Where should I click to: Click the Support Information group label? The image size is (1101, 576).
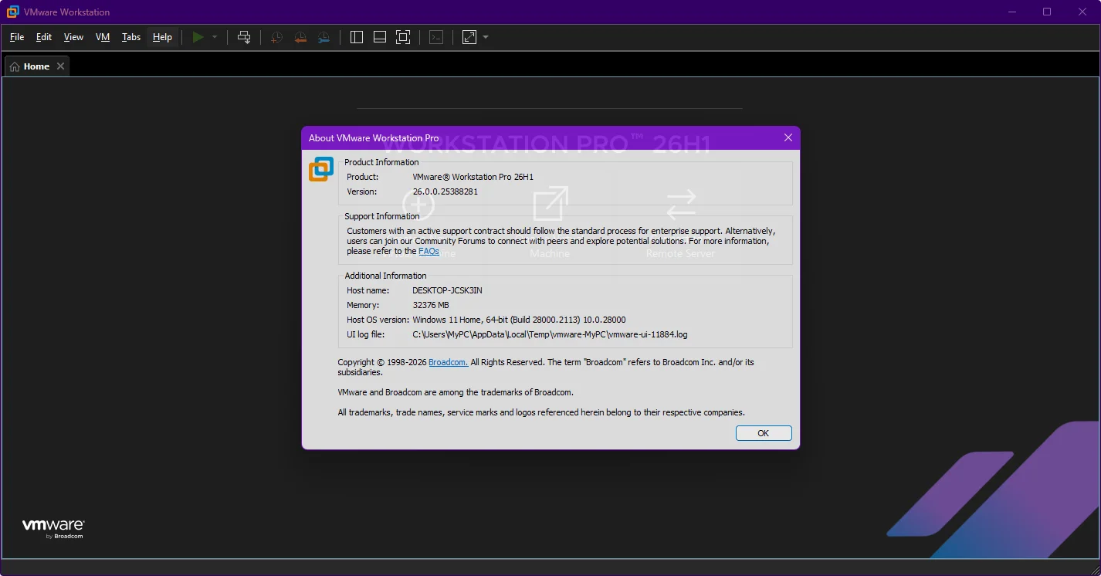(x=382, y=216)
